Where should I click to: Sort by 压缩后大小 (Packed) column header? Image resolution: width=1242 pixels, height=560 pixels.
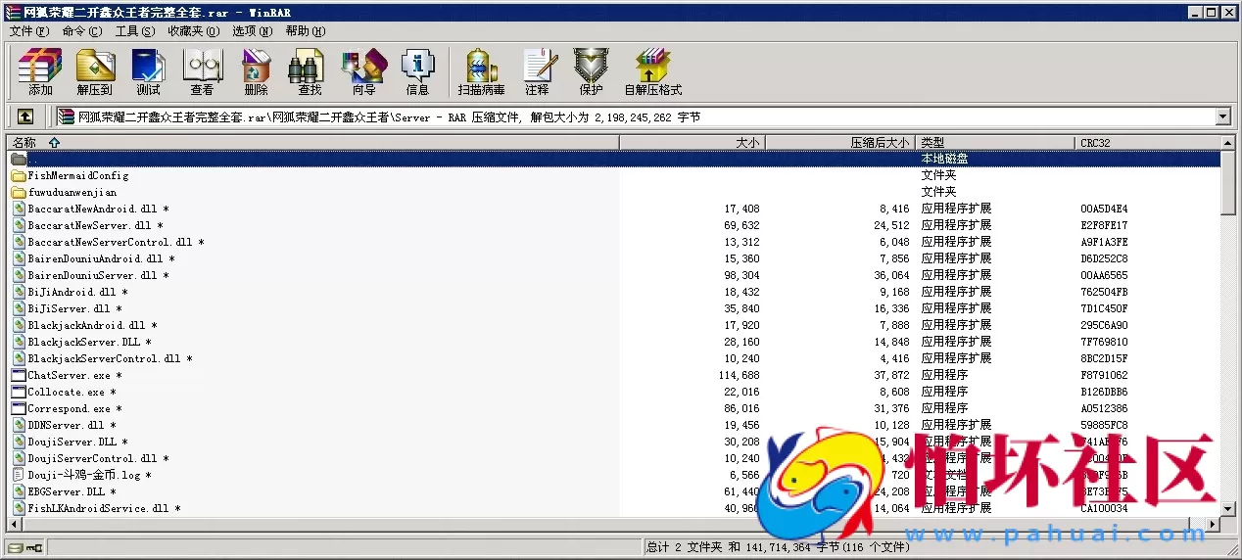[839, 143]
